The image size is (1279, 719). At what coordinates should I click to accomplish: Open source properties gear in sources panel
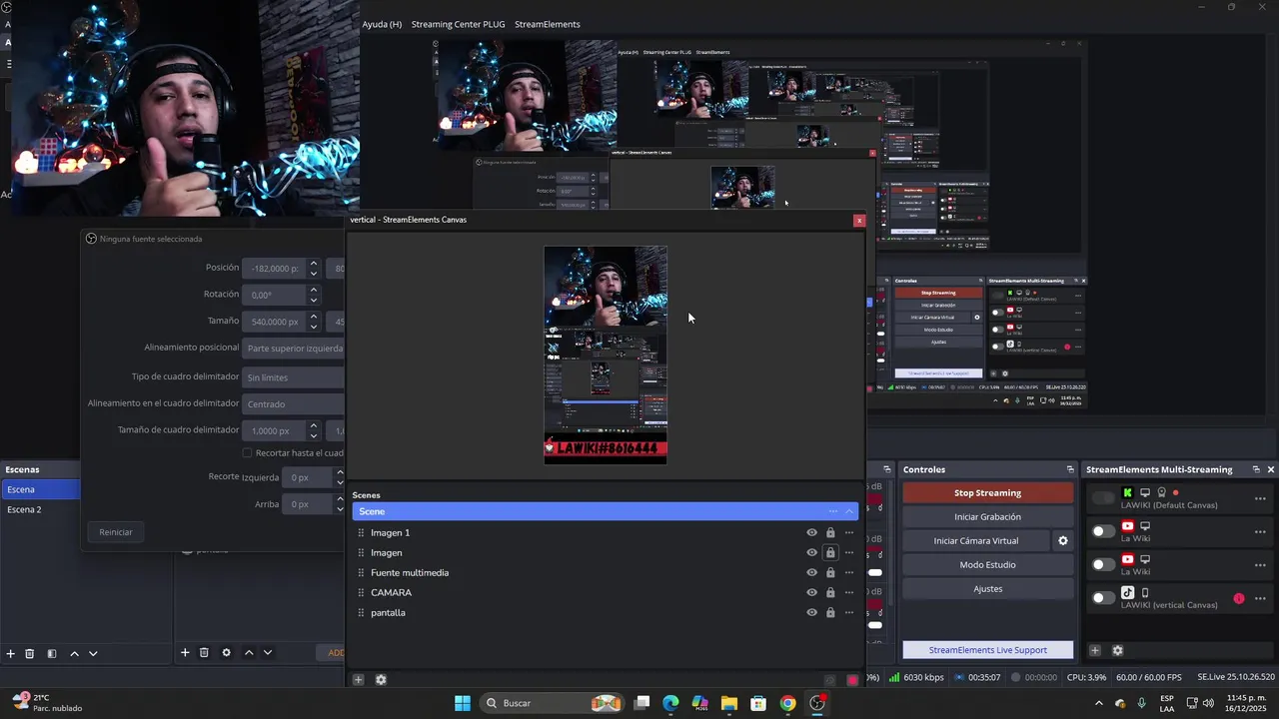click(x=227, y=652)
